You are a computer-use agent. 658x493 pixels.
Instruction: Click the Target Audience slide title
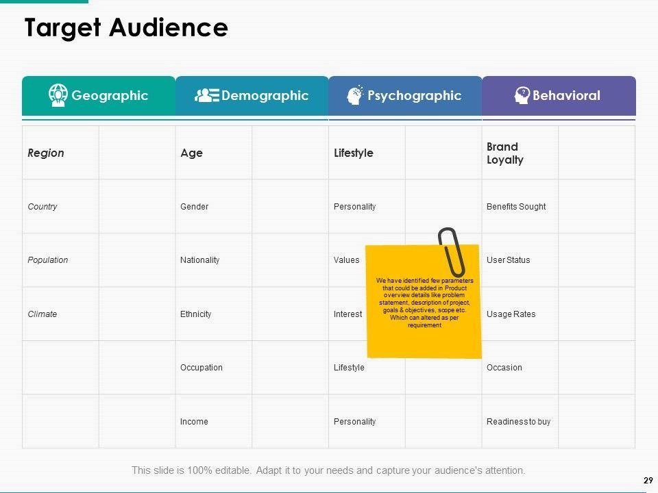coord(126,27)
